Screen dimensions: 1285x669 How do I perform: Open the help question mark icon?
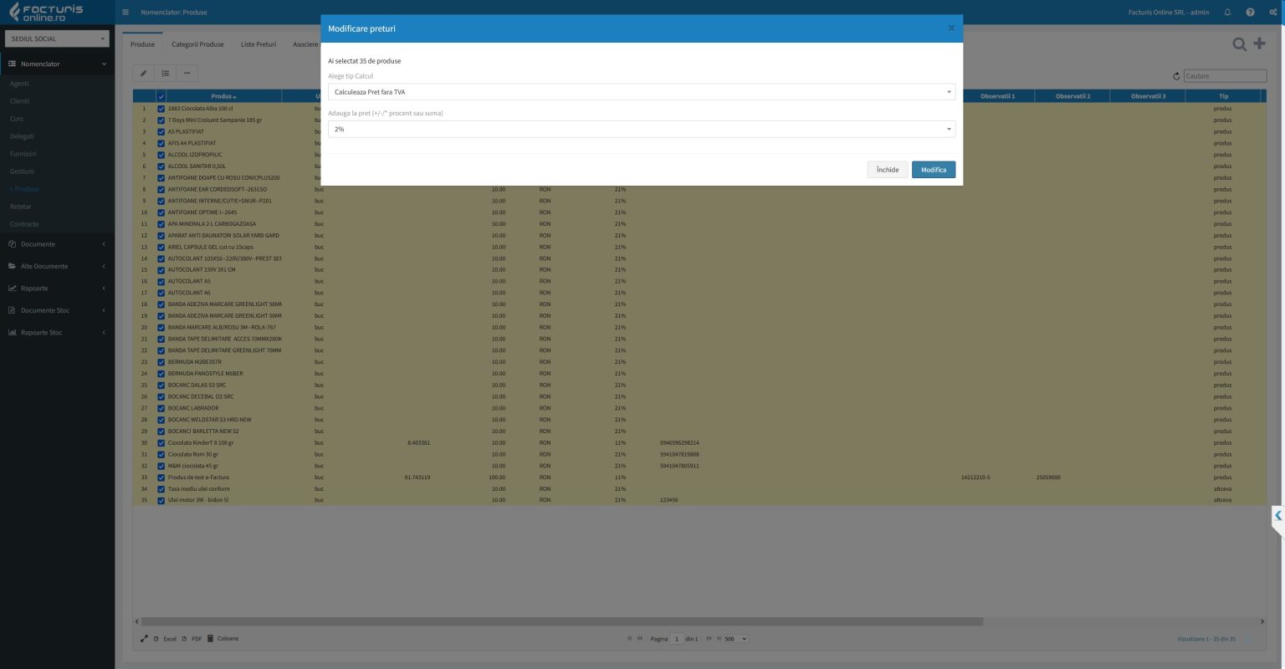(x=1250, y=13)
